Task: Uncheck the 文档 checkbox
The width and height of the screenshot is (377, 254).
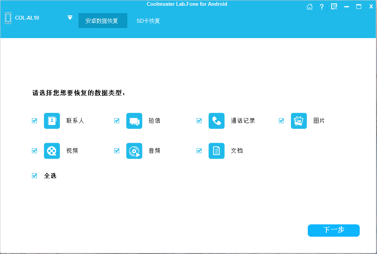Action: click(199, 150)
